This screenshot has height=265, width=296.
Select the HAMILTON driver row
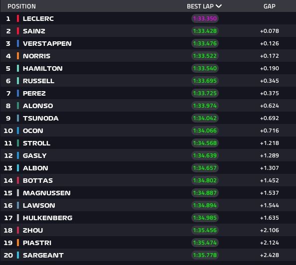click(148, 68)
